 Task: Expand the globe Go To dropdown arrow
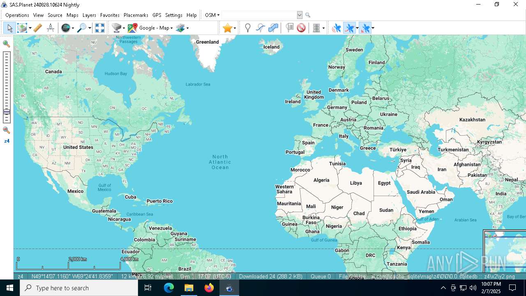pyautogui.click(x=73, y=28)
